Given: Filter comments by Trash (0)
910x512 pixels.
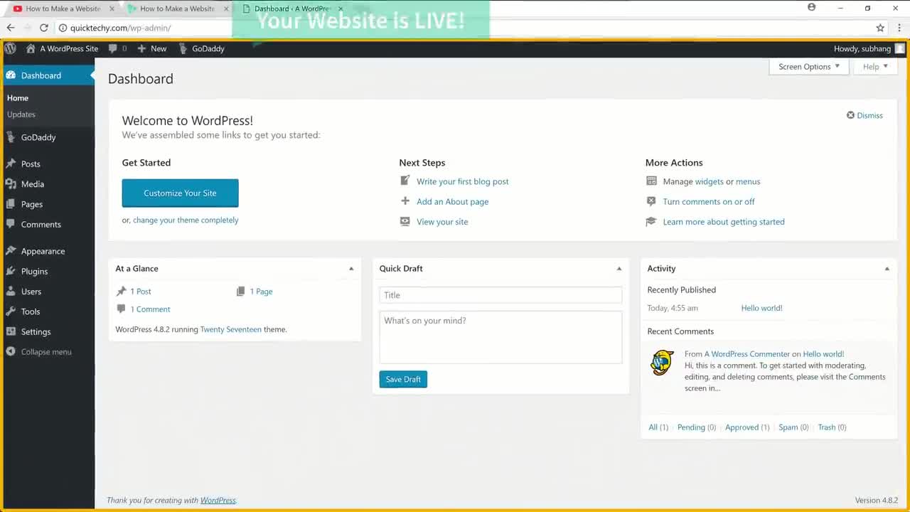Looking at the screenshot, I should pos(832,427).
